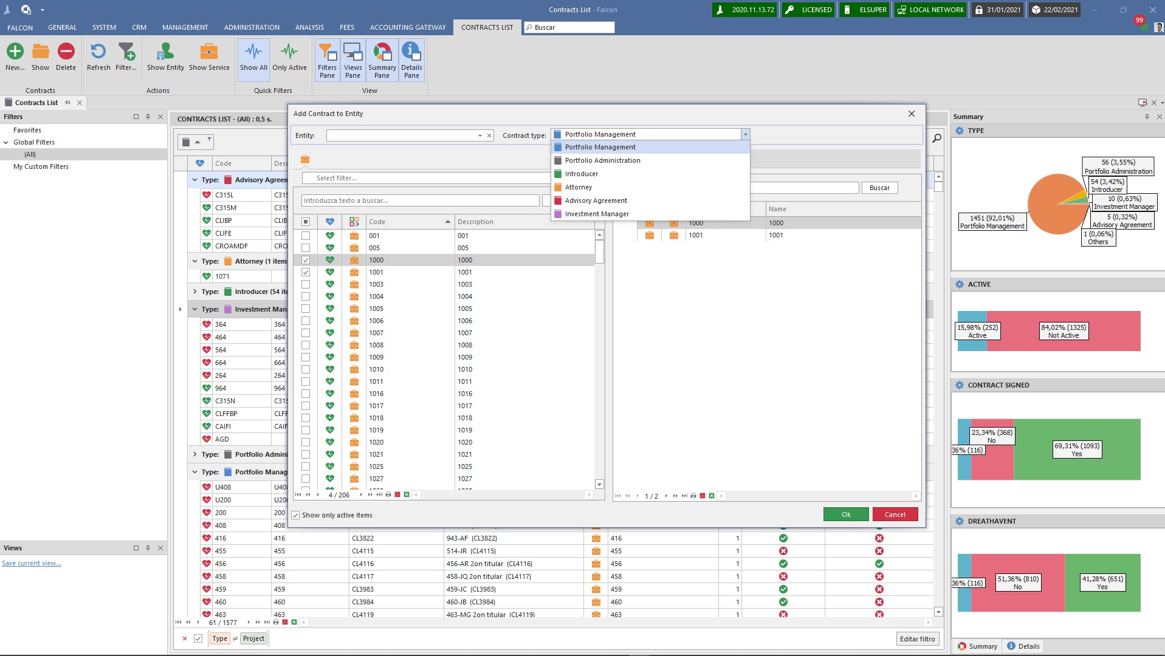
Task: Tick the checkbox for code 1003
Action: 306,284
